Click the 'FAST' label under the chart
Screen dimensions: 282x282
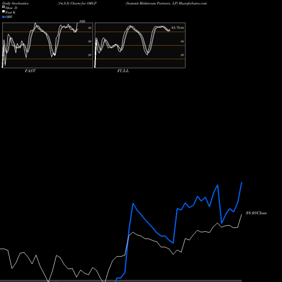[x=30, y=71]
